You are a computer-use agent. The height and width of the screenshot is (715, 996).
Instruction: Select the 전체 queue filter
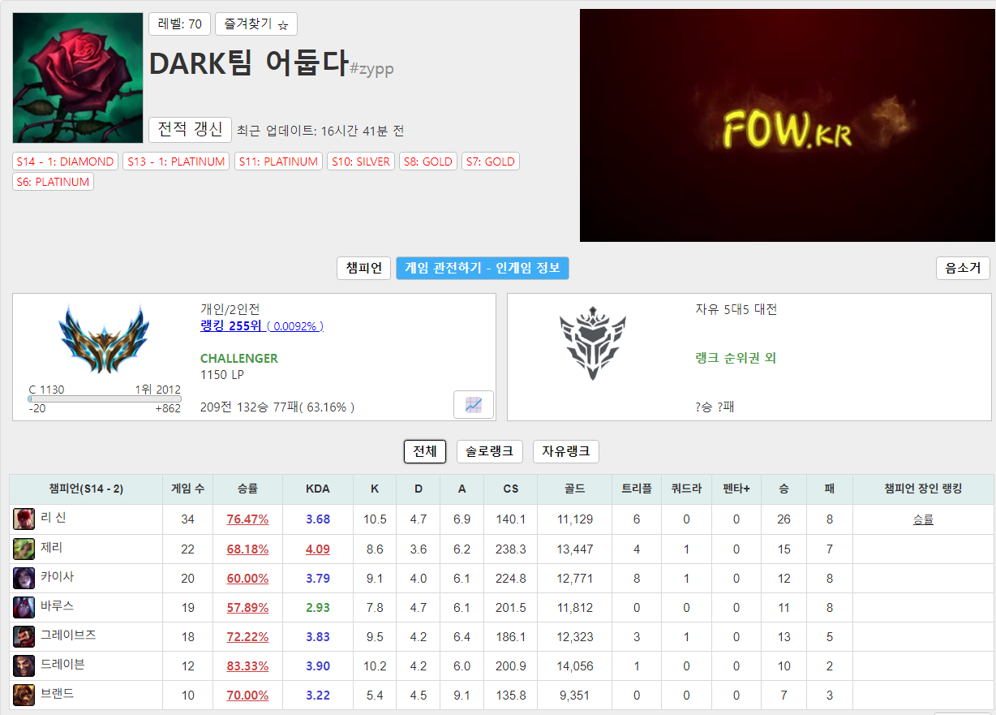425,451
